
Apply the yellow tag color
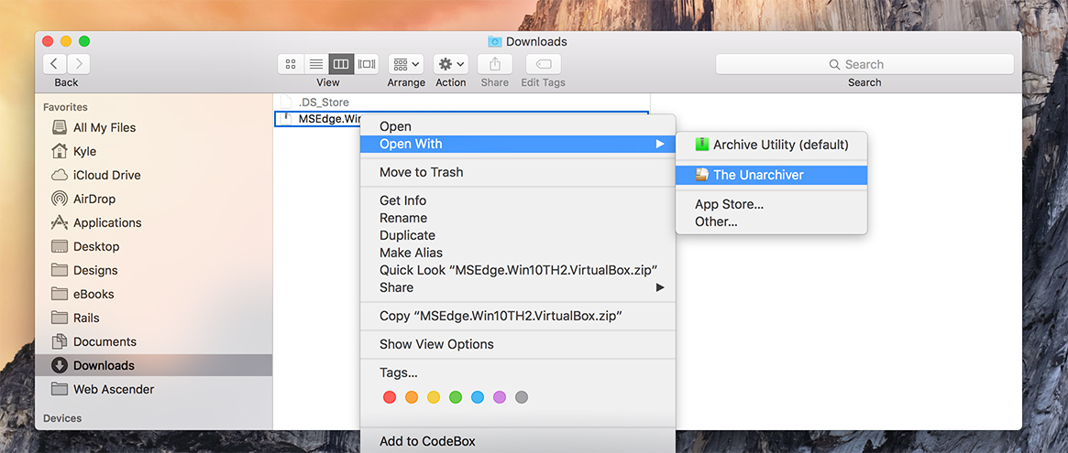[434, 397]
